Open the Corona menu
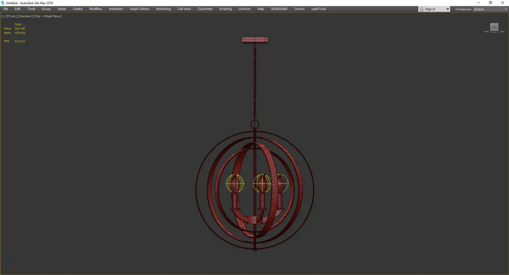 point(299,9)
